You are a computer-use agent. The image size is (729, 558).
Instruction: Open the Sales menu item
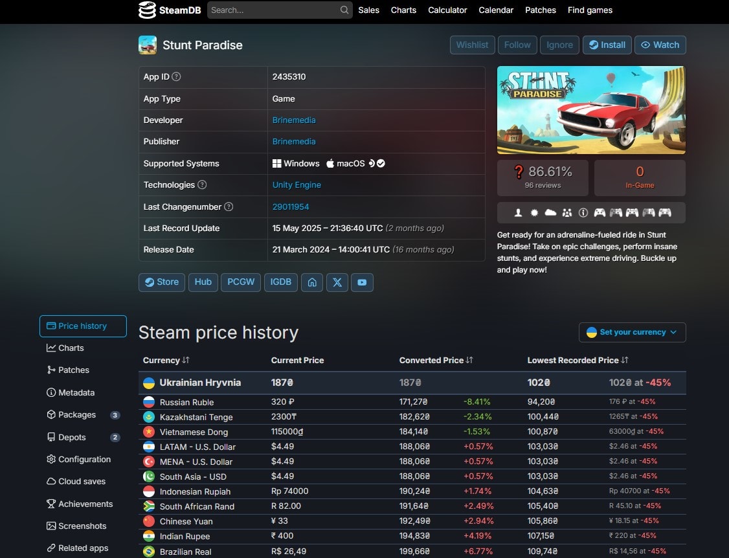point(368,10)
